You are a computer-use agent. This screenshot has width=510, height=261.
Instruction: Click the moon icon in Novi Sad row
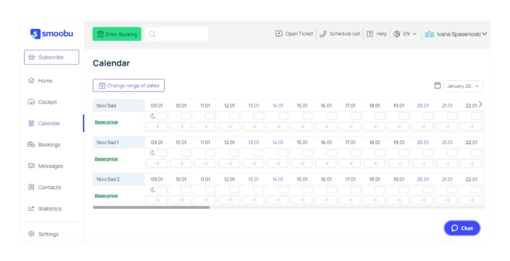click(152, 116)
